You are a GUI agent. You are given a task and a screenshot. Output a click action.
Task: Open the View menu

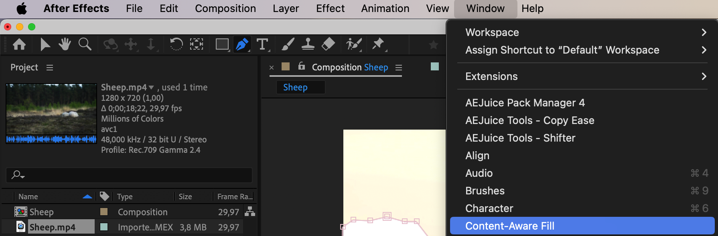click(438, 8)
